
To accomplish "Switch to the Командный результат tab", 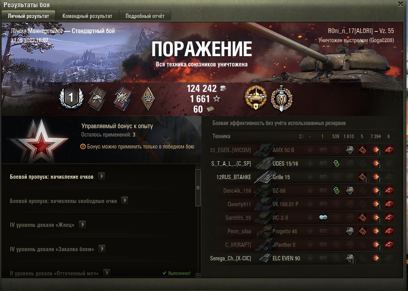I will pyautogui.click(x=87, y=16).
